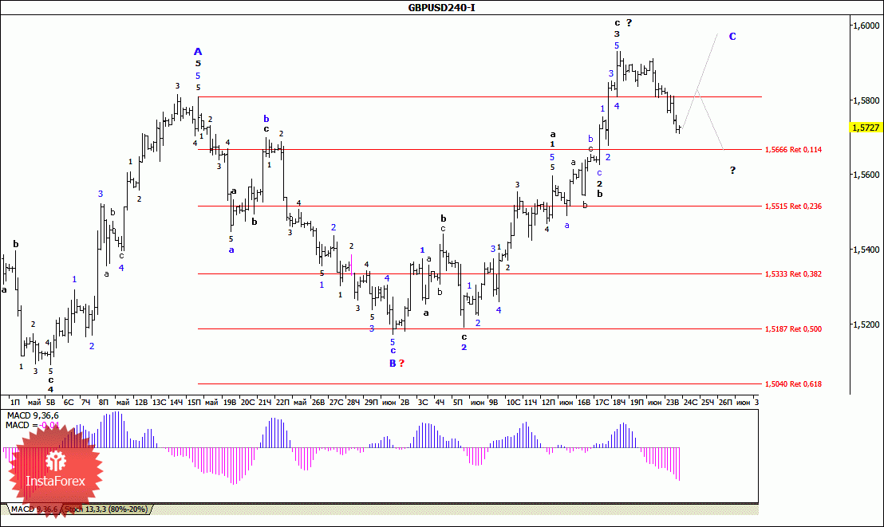Click the 1,5400 price axis label
This screenshot has height=527, width=884.
coord(866,250)
